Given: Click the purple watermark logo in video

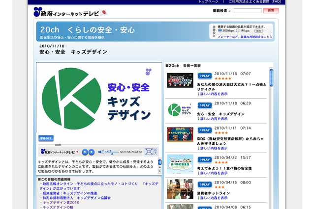Looking at the screenshot, I should (x=149, y=72).
